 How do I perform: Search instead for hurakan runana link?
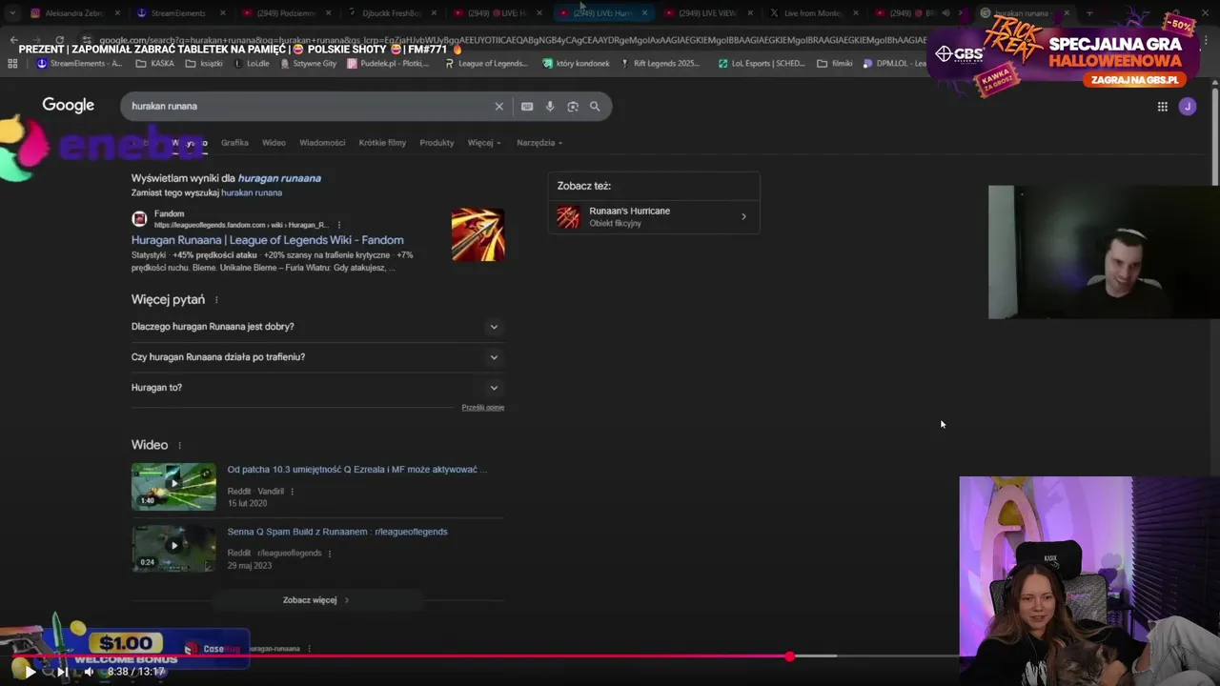tap(252, 192)
